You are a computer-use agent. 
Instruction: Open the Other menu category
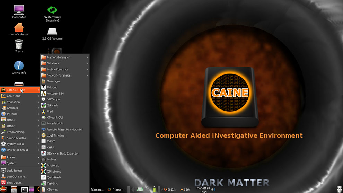20,126
